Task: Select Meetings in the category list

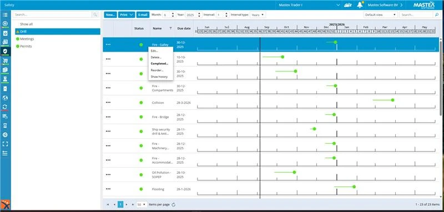Action: (x=27, y=39)
